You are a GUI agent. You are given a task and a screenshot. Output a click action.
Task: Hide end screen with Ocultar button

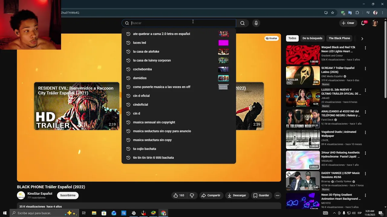[271, 38]
